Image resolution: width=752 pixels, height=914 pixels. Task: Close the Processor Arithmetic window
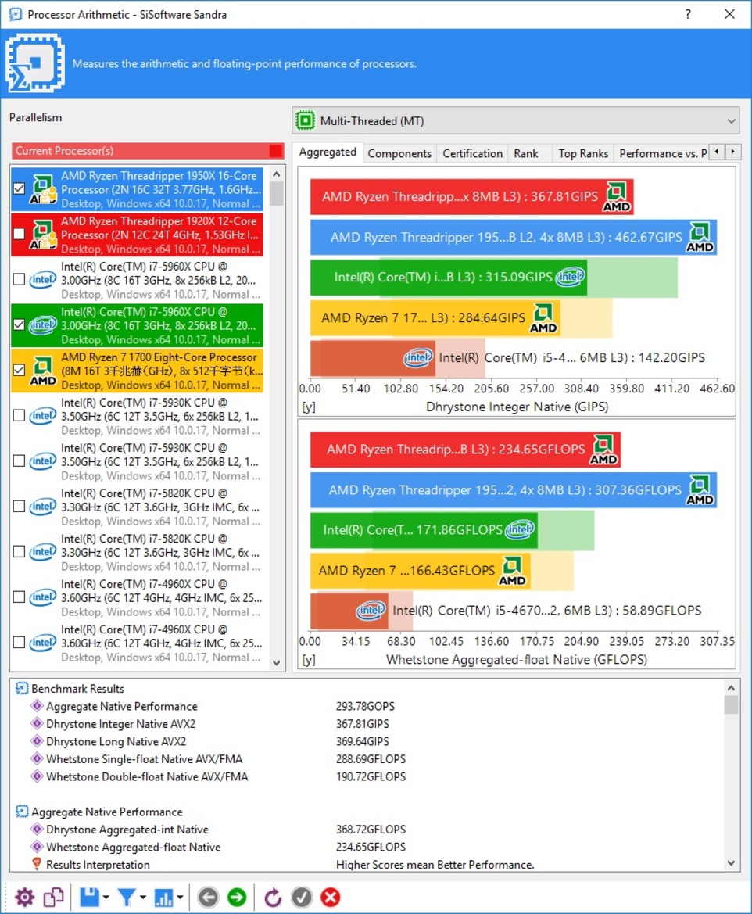tap(729, 14)
